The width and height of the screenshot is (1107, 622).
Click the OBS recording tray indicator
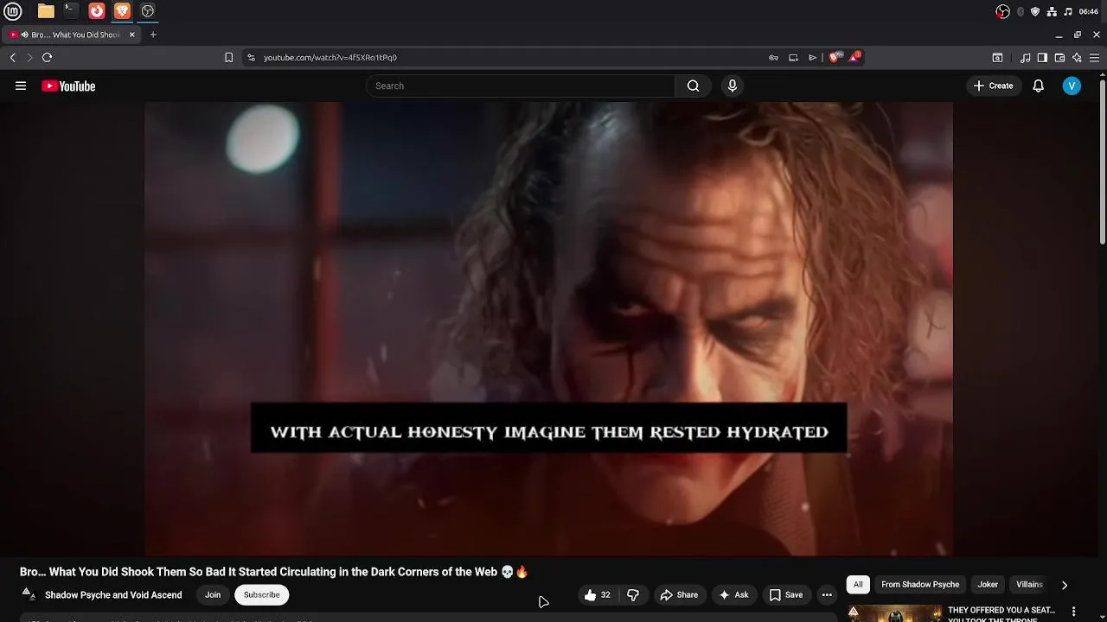(1002, 11)
